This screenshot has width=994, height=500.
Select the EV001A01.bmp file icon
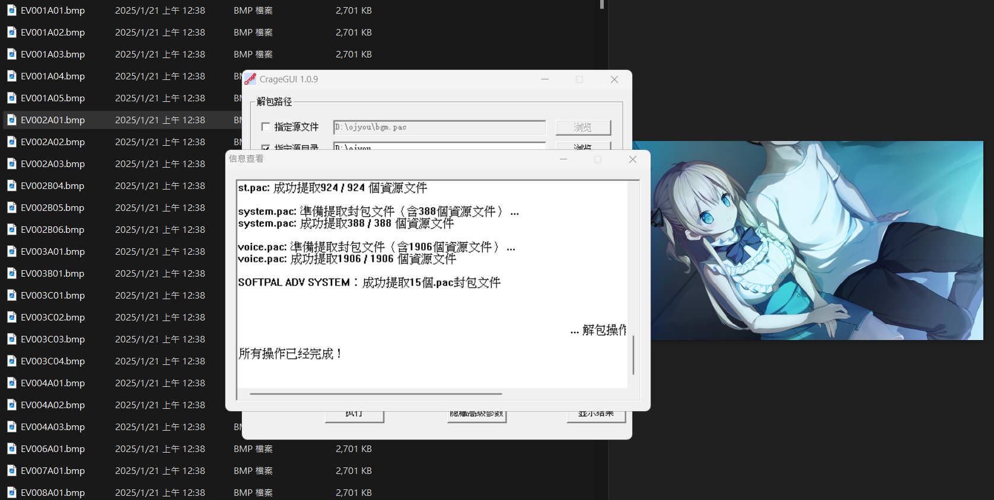(11, 11)
